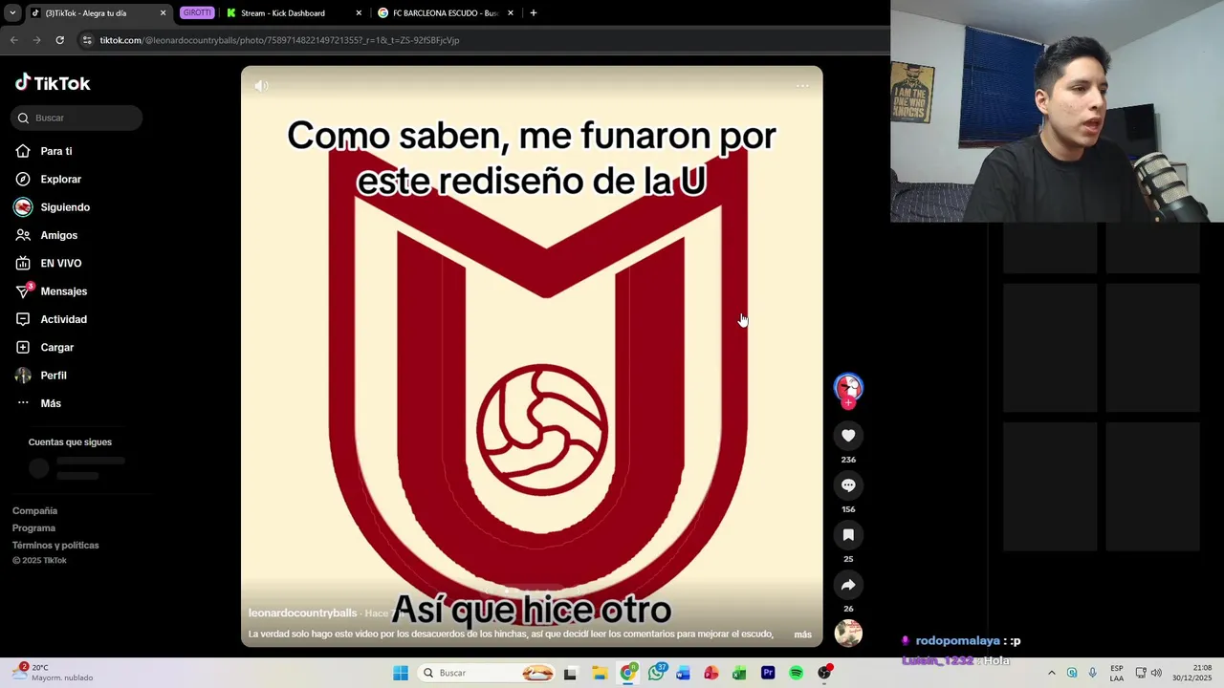
Task: Open Premiere Pro from taskbar
Action: (x=768, y=673)
